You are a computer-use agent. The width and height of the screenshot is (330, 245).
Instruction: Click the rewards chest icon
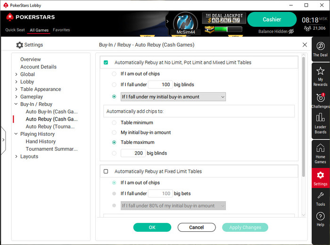[209, 29]
